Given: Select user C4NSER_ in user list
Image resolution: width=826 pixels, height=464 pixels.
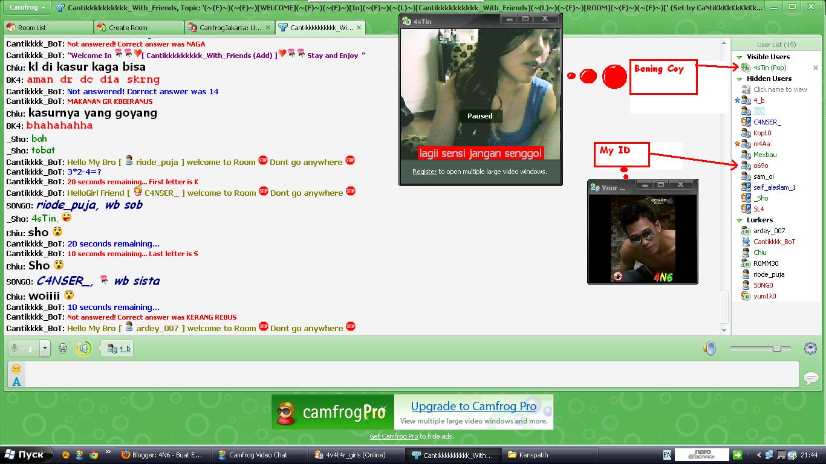Looking at the screenshot, I should tap(767, 122).
